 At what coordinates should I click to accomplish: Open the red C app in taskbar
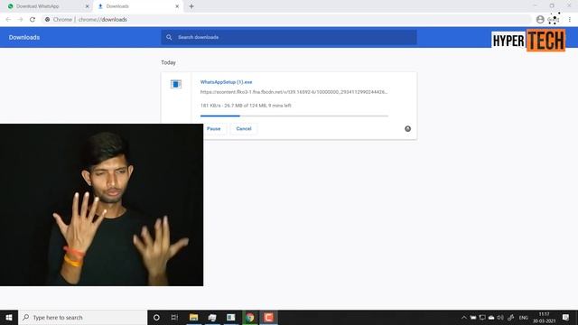tap(268, 317)
